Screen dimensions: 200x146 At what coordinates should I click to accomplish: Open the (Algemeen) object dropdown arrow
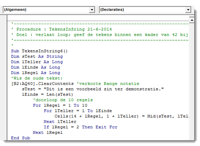click(92, 10)
